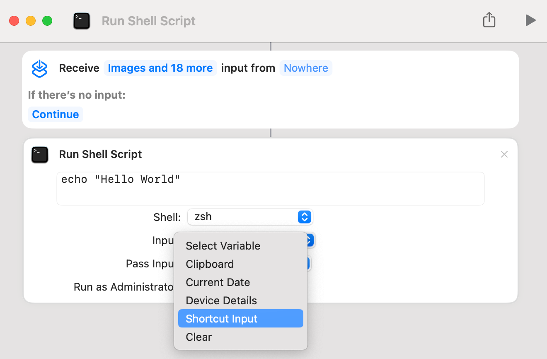Viewport: 547px width, 359px height.
Task: Click the terminal icon in title bar
Action: [82, 21]
